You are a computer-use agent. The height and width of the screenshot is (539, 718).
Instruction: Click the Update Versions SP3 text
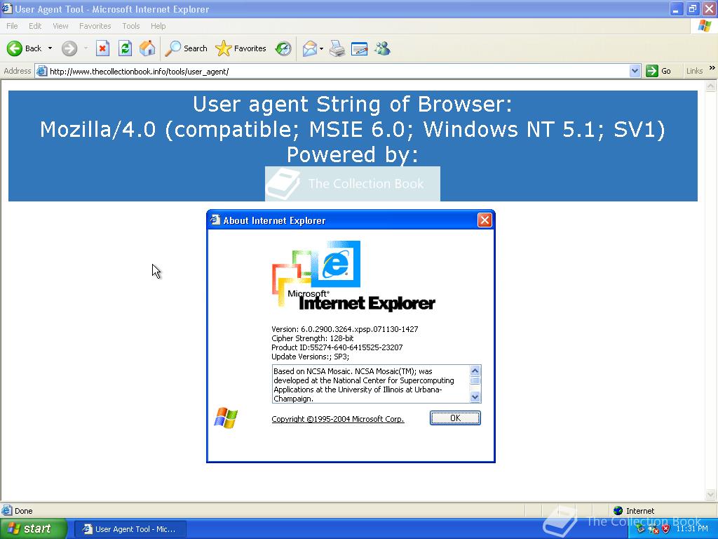311,357
